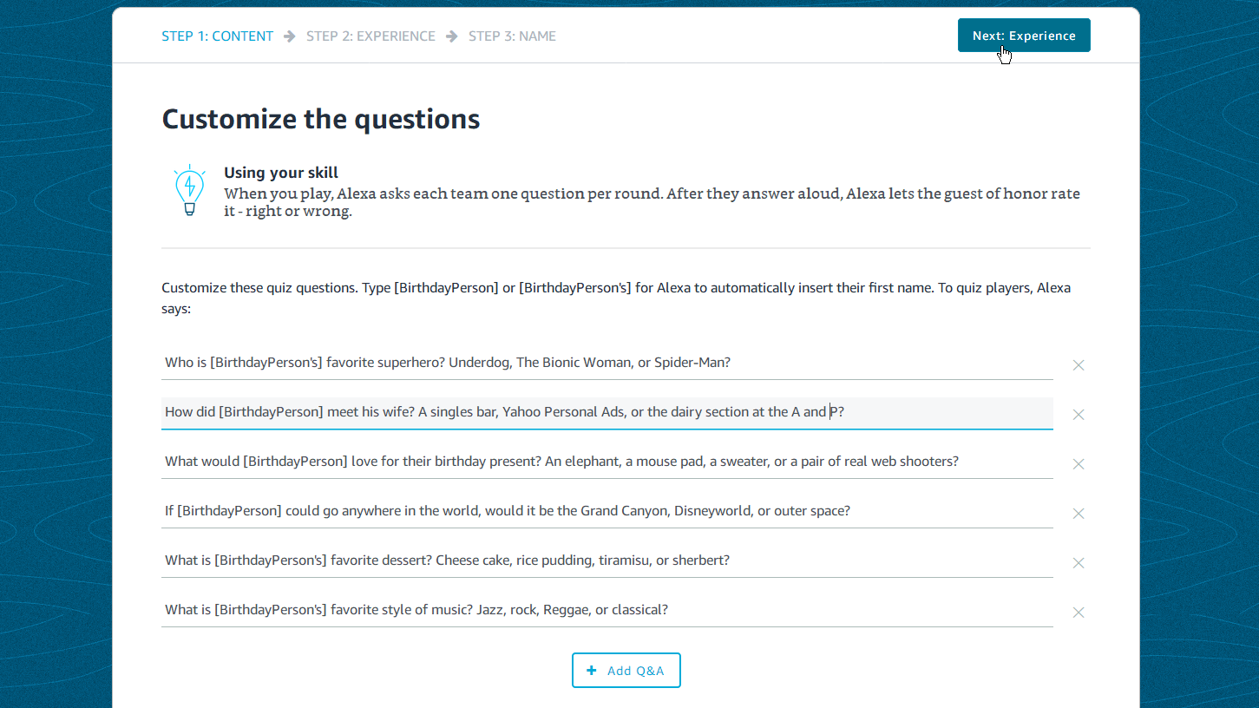The image size is (1259, 708).
Task: Remove the birthday present question
Action: click(x=1078, y=464)
